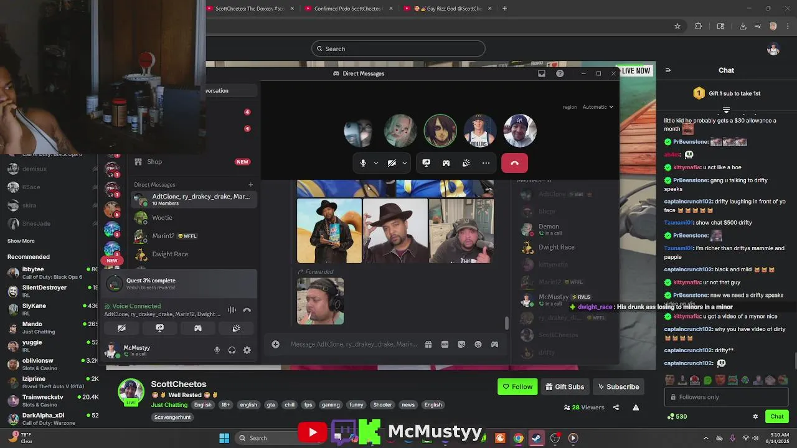The width and height of the screenshot is (797, 448).
Task: Open sticker picker in message bar
Action: [x=461, y=344]
